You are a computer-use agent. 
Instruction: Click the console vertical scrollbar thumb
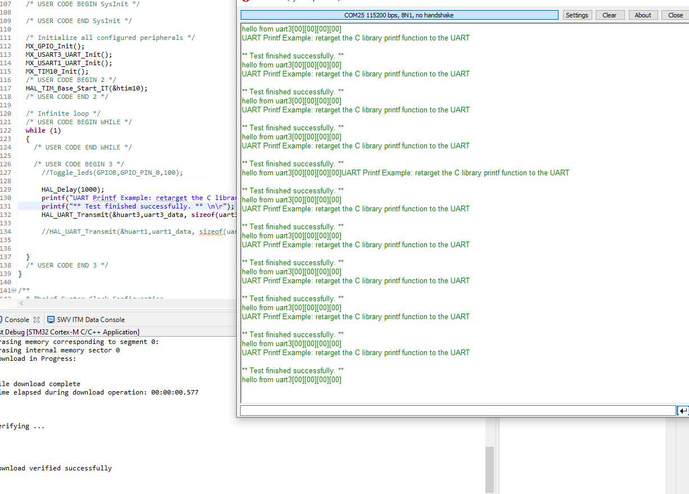point(489,469)
